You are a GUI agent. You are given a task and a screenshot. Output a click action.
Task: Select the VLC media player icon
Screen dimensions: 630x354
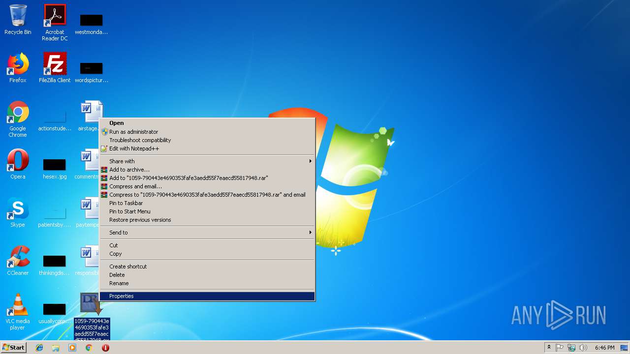point(18,312)
